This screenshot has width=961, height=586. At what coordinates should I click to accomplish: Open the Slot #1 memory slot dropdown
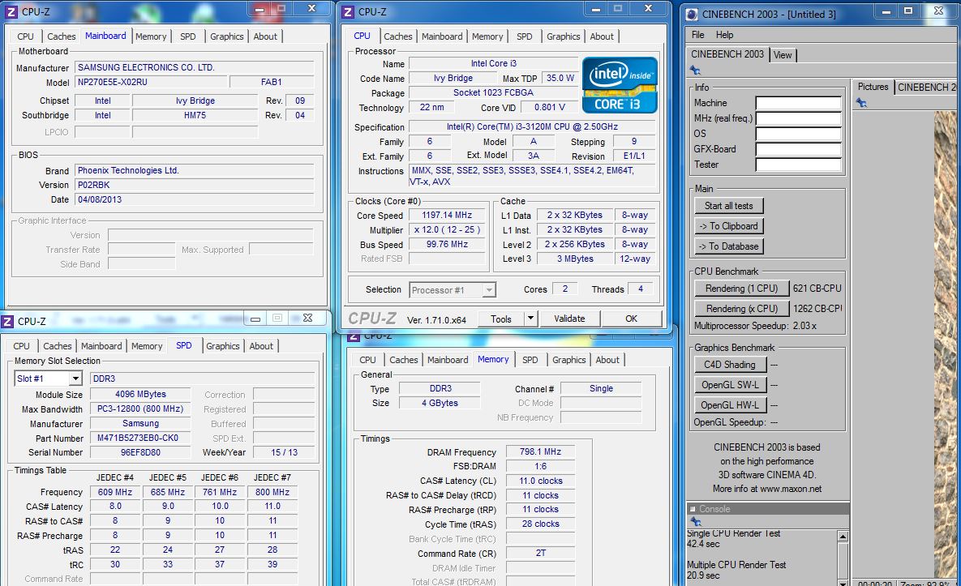75,379
